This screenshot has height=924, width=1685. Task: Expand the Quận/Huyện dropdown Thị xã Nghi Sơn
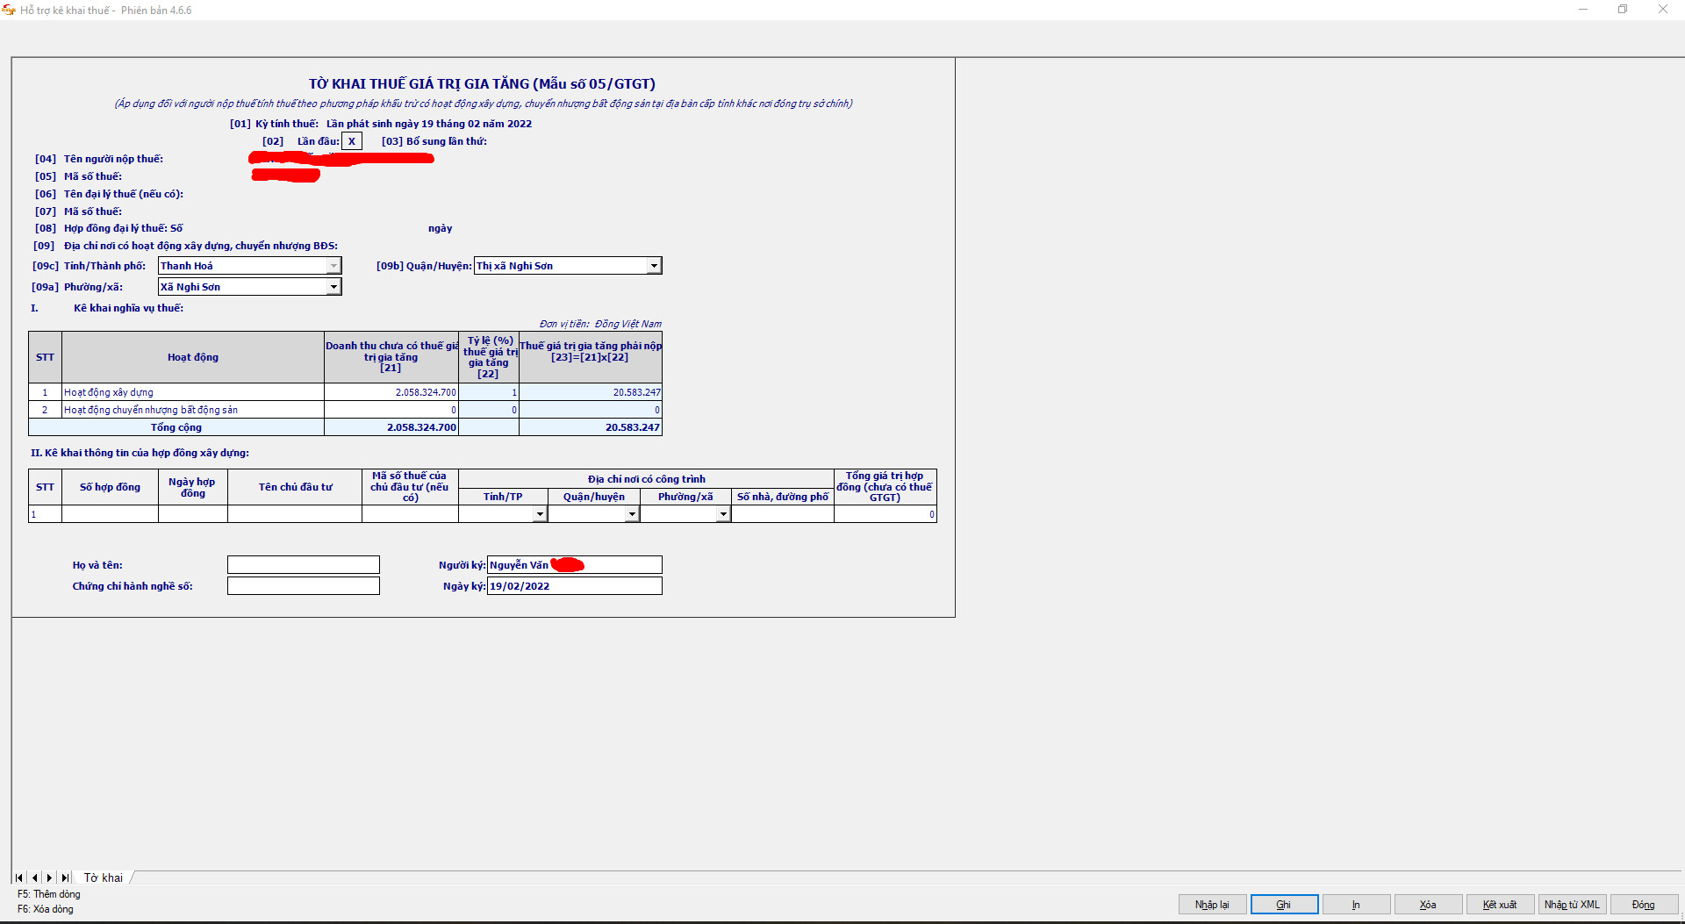click(654, 266)
